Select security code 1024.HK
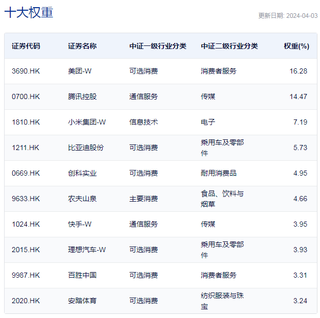Screen dimensions: 320x318 tap(26, 224)
